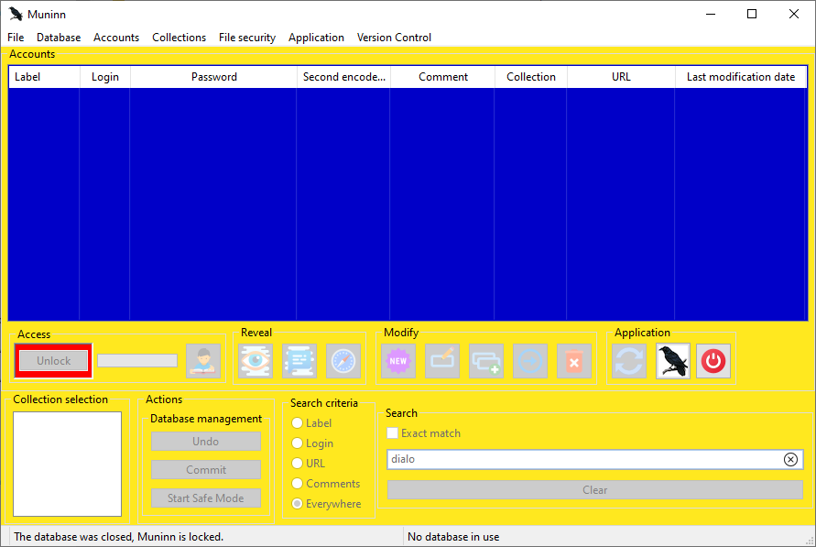Open the Database menu
Viewport: 816px width, 547px height.
[59, 38]
